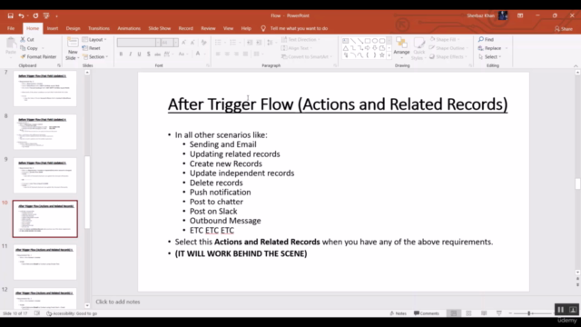Open Comments pane from status bar
The image size is (581, 327).
pos(427,313)
